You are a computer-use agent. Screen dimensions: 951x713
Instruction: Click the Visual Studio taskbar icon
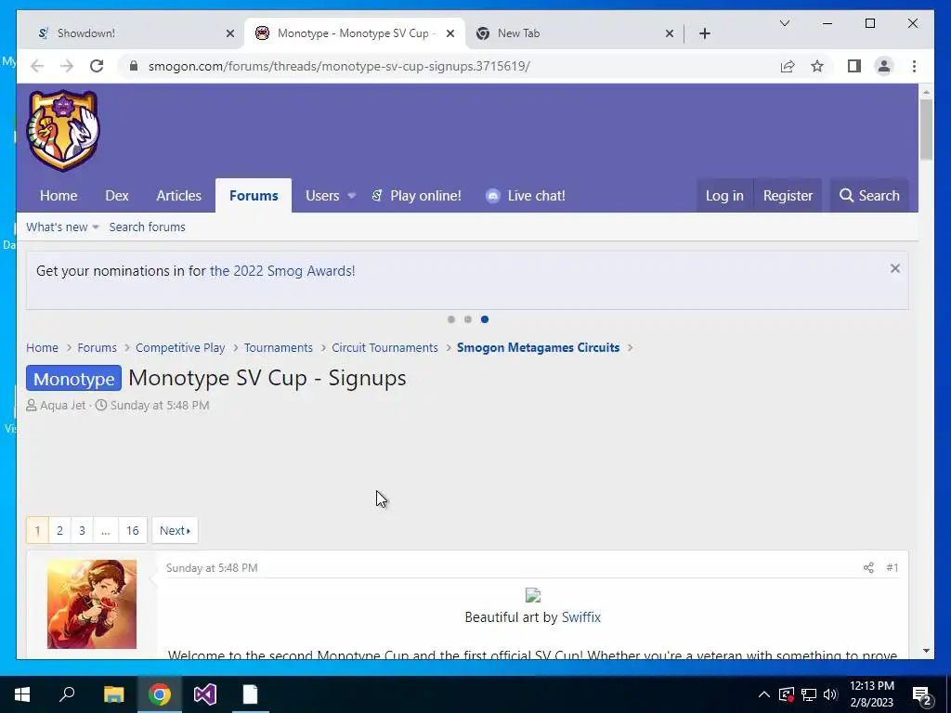tap(205, 694)
